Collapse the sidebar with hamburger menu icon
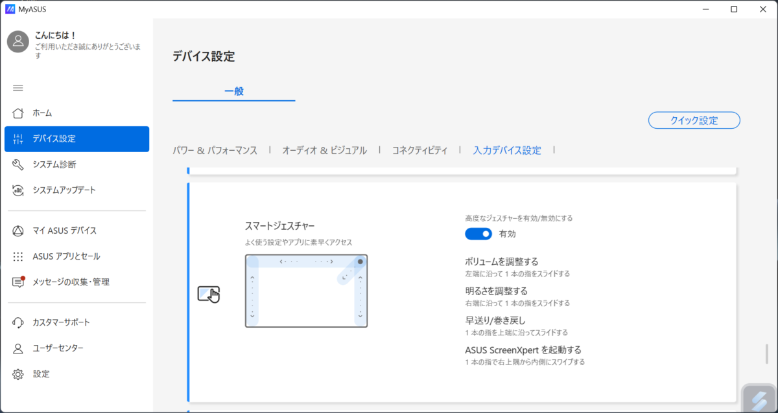This screenshot has width=778, height=413. [18, 88]
